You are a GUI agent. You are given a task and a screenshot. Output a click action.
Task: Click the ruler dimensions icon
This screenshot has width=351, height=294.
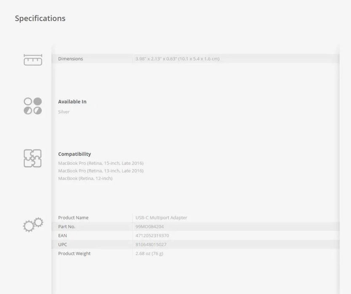(x=33, y=60)
